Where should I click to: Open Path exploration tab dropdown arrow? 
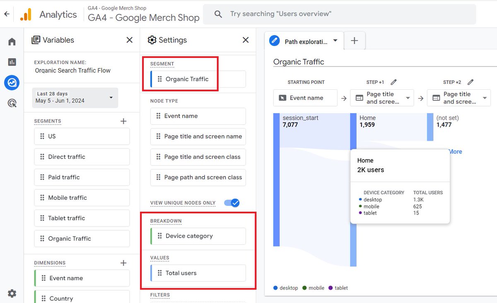(x=335, y=41)
